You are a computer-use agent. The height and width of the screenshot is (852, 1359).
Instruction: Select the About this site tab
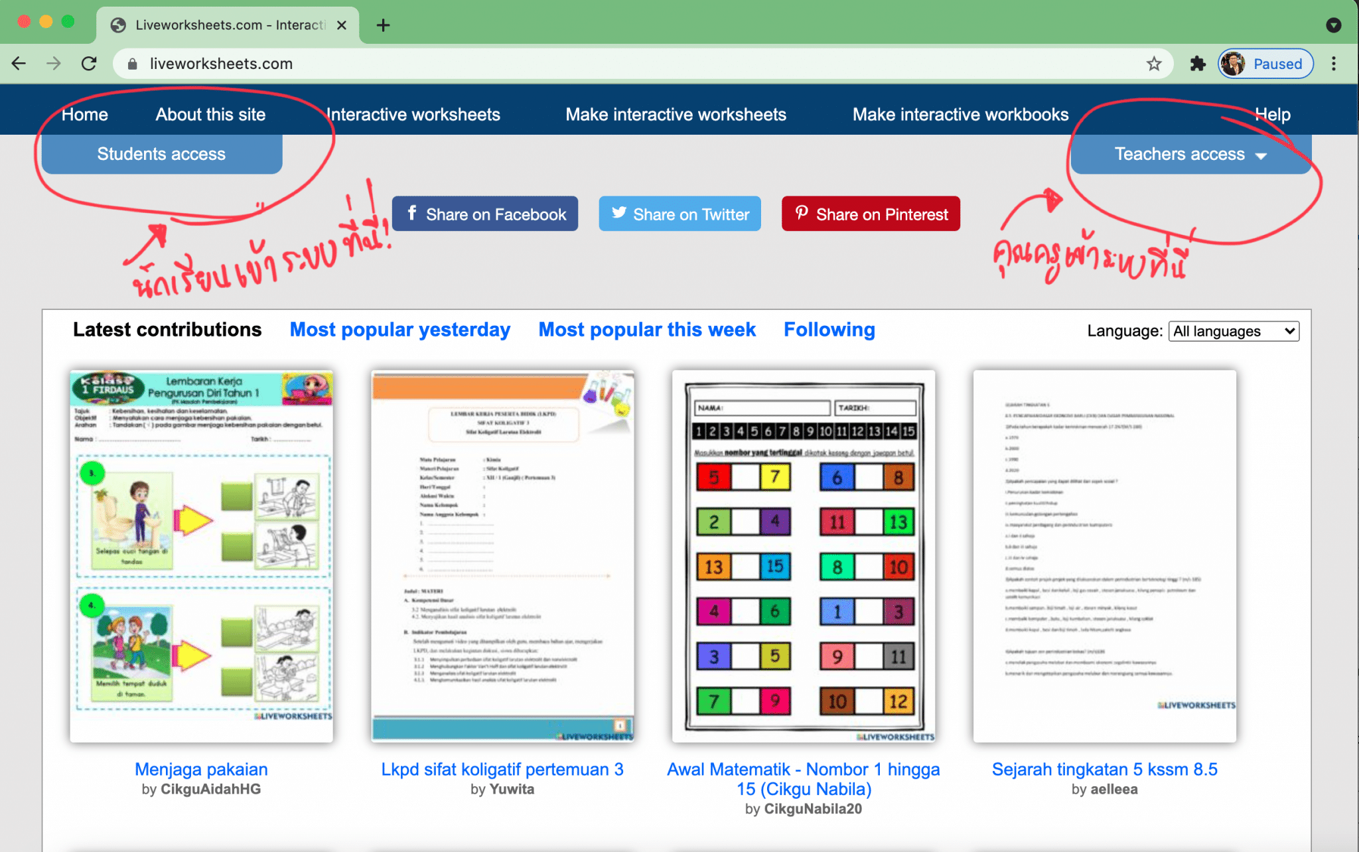tap(210, 115)
